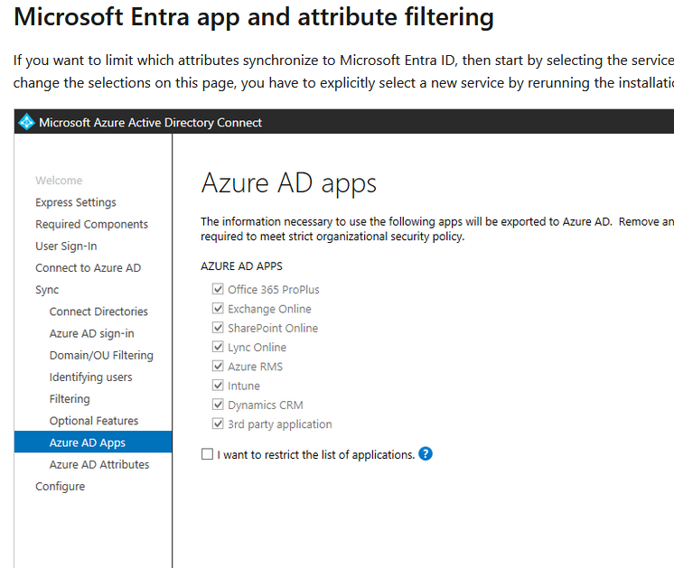Toggle the Dynamics CRM checkbox
The width and height of the screenshot is (674, 568).
(x=218, y=405)
